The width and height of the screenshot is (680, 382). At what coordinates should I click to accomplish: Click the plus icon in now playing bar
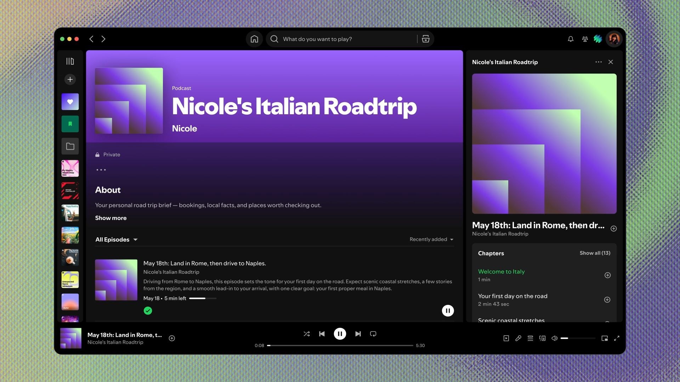(172, 338)
